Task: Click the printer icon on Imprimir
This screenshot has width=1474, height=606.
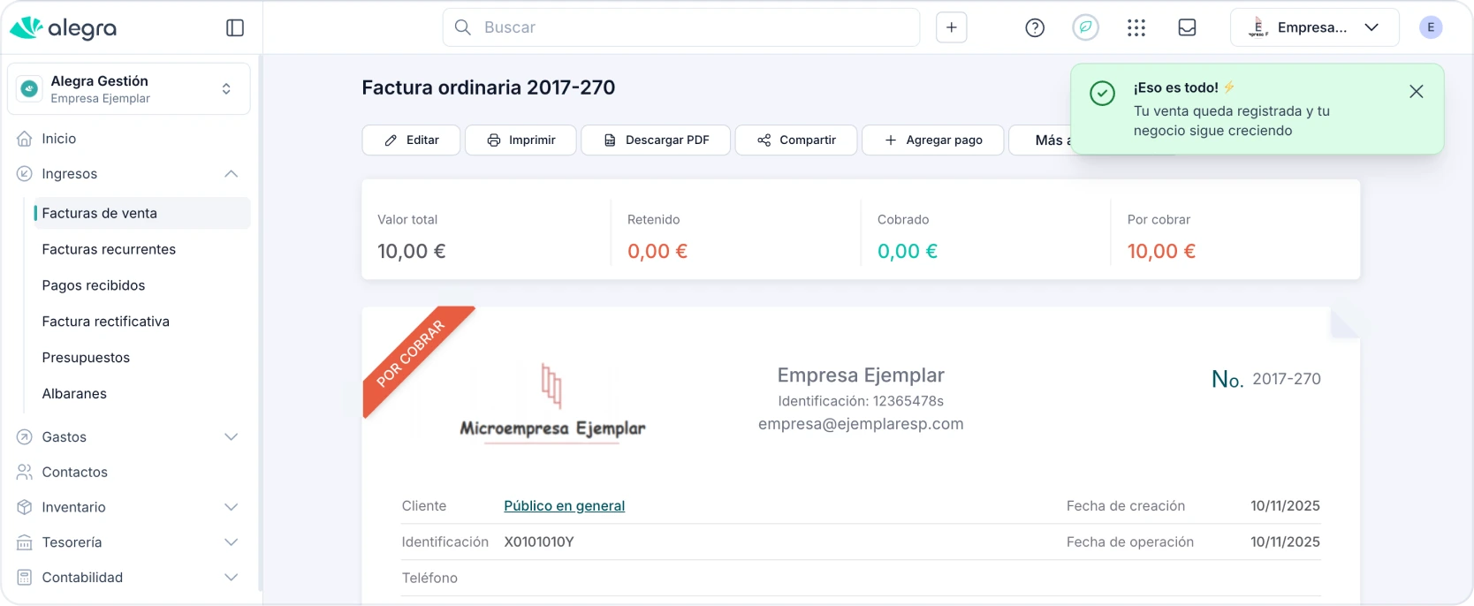Action: pyautogui.click(x=494, y=140)
